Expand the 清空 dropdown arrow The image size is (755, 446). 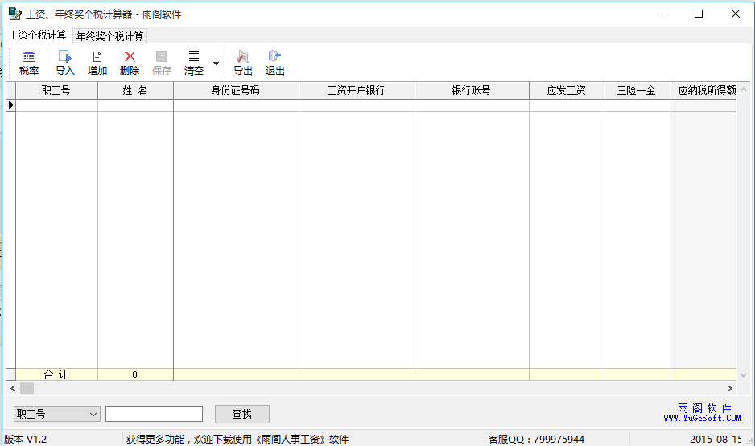[216, 63]
